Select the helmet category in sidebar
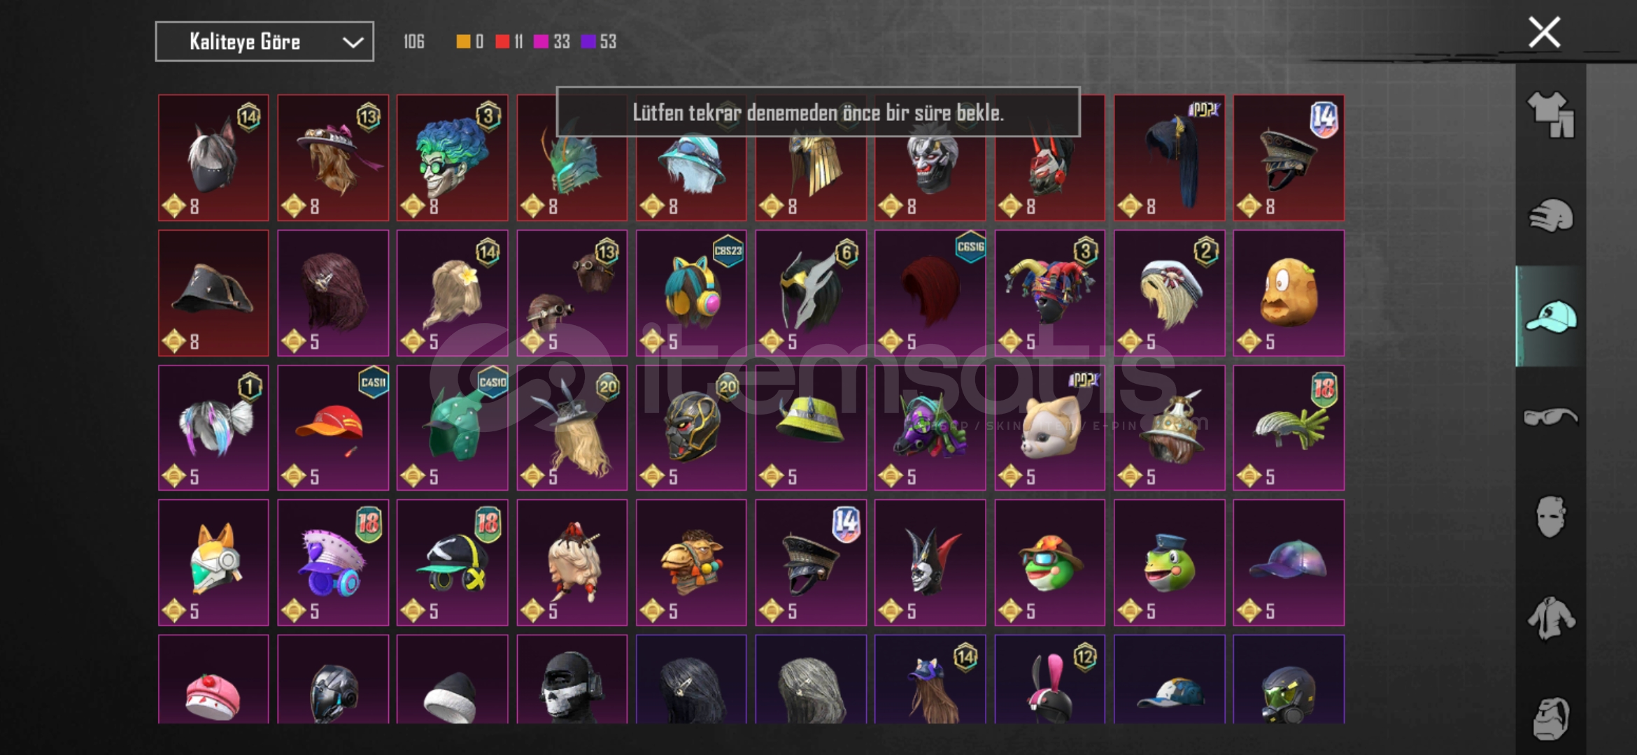The height and width of the screenshot is (755, 1637). click(1550, 216)
